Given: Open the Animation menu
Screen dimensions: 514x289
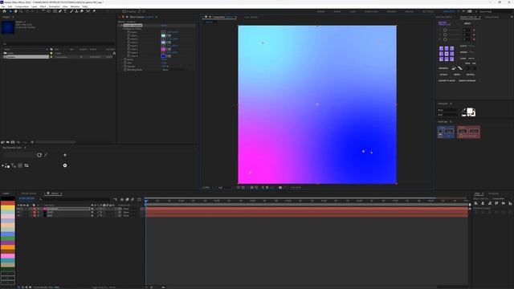Looking at the screenshot, I should (55, 6).
